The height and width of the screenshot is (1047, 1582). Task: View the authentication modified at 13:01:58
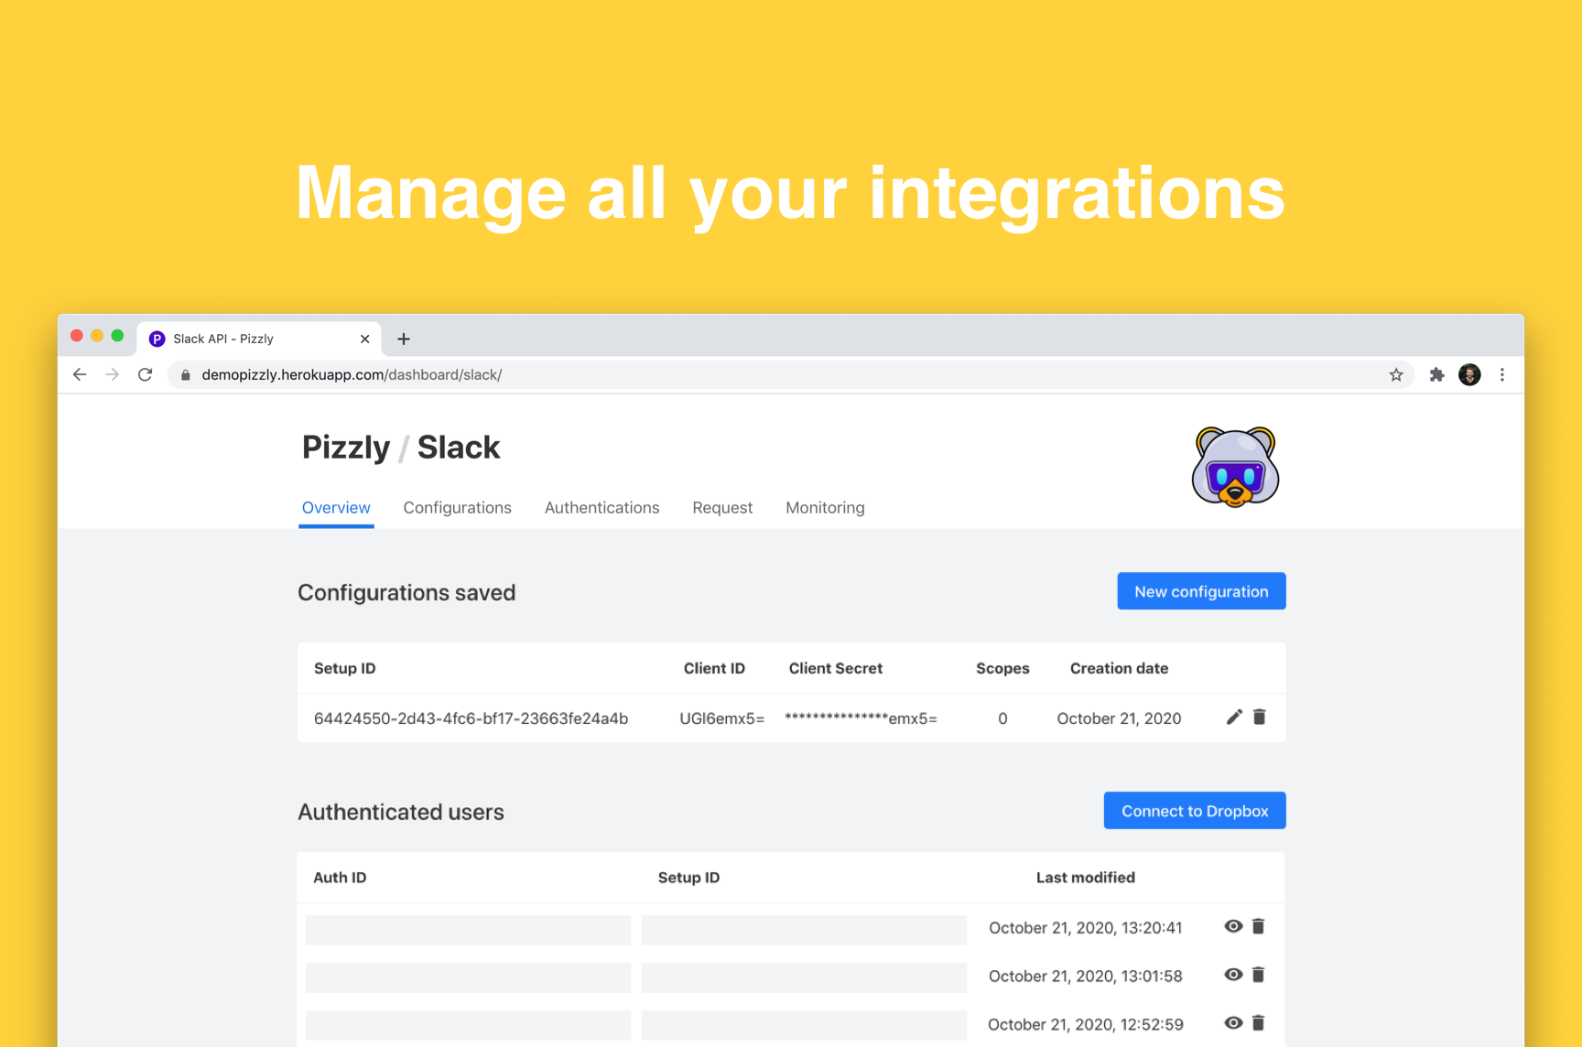tap(1233, 975)
